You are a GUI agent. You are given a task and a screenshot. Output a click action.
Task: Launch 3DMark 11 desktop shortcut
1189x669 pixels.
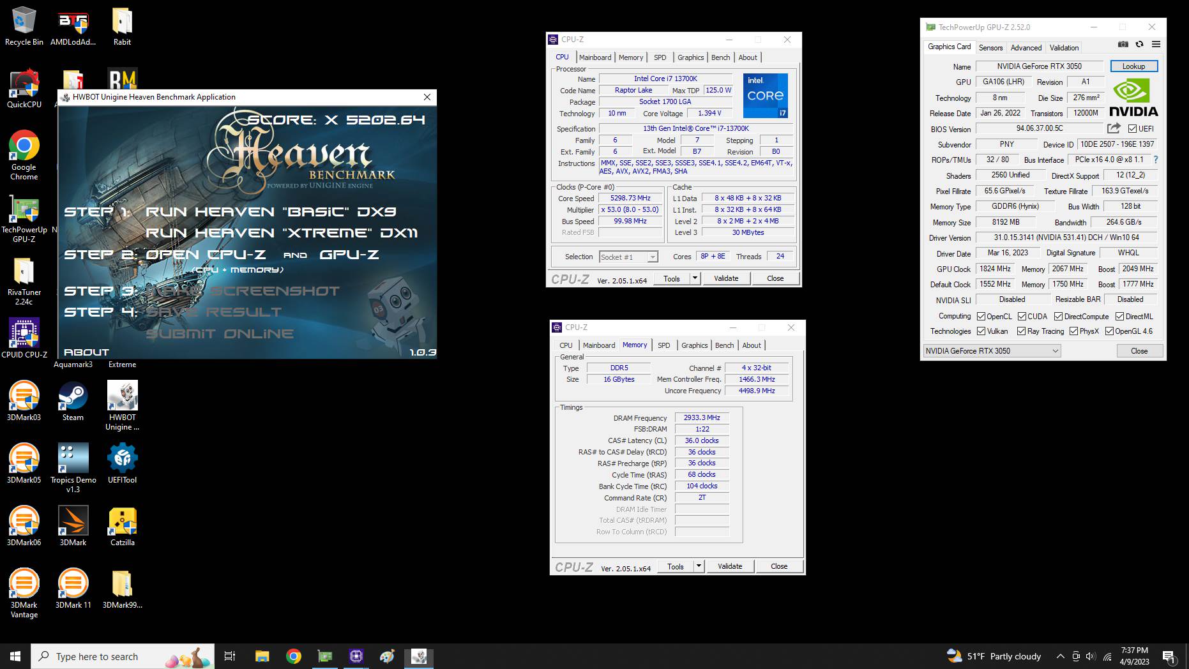[73, 589]
